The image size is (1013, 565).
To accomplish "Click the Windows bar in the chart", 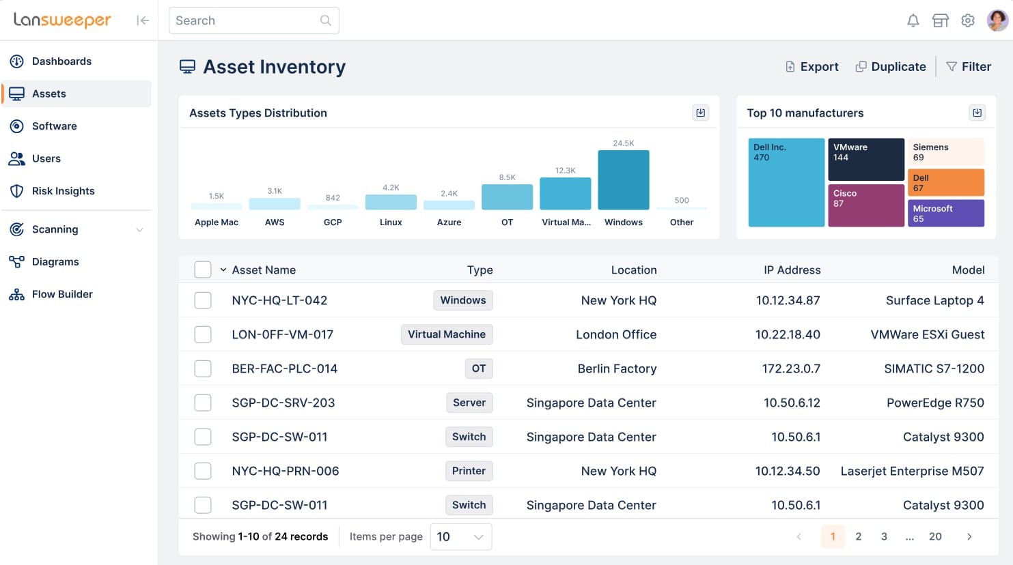I will pos(624,180).
